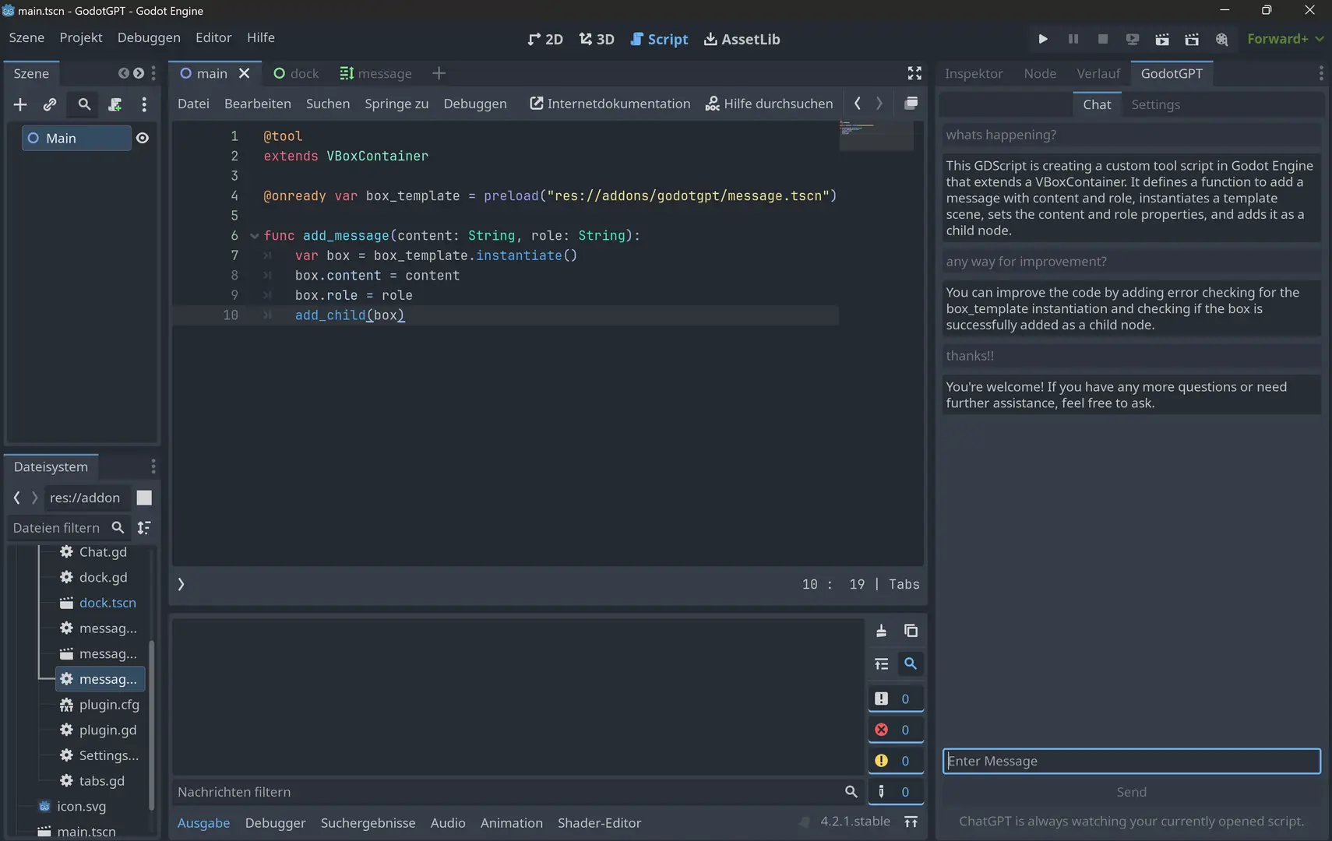
Task: Switch to the dock scene tab
Action: (296, 73)
